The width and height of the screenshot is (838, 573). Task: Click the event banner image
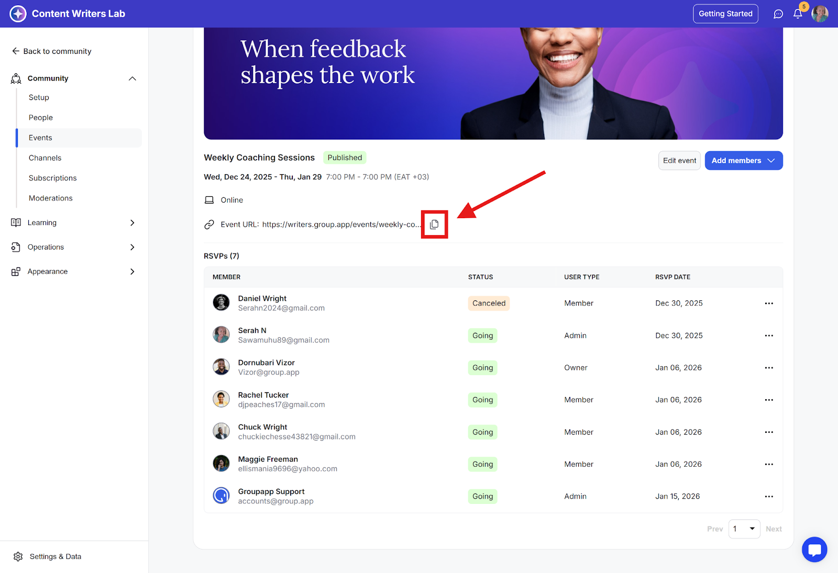tap(493, 84)
